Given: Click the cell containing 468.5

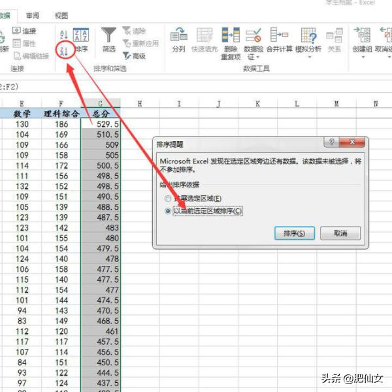Looking at the screenshot, I should click(101, 321).
